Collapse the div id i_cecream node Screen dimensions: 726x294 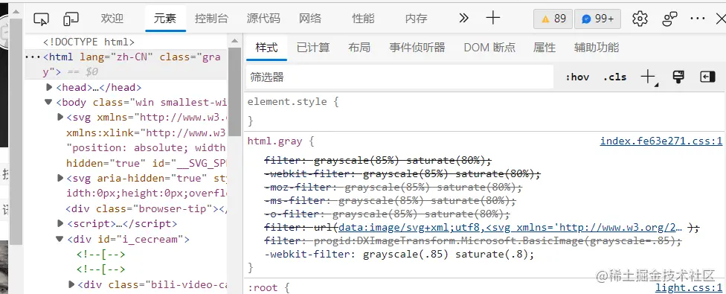pos(60,239)
